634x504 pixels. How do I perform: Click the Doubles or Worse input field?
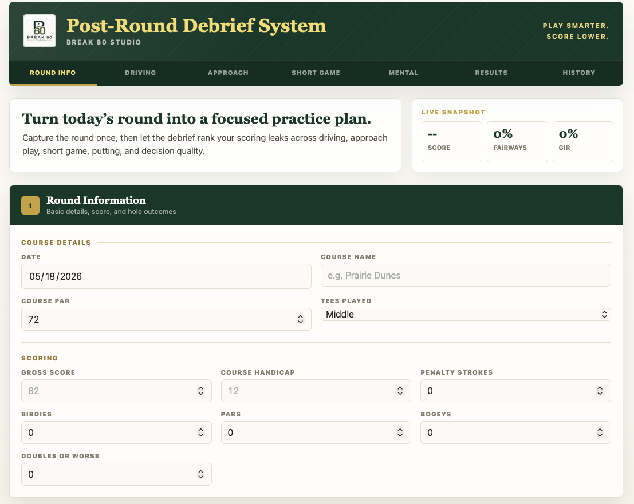pyautogui.click(x=116, y=474)
